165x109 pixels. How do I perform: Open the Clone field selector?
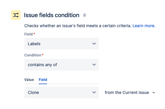pos(62,92)
